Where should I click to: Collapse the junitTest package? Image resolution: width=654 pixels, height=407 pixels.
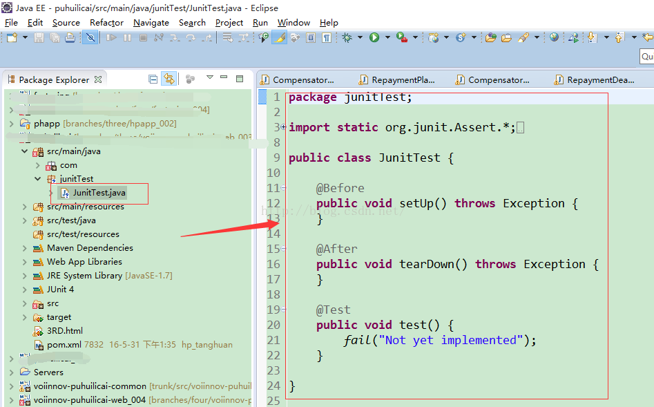37,179
